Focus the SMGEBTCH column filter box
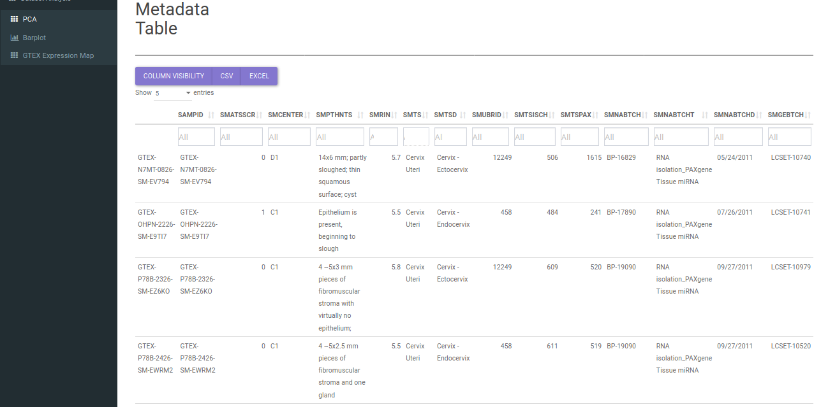This screenshot has width=821, height=407. (790, 137)
